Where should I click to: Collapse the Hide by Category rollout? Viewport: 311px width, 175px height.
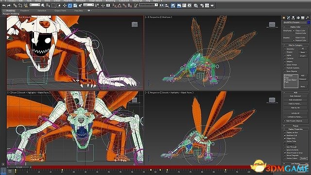tap(295, 45)
